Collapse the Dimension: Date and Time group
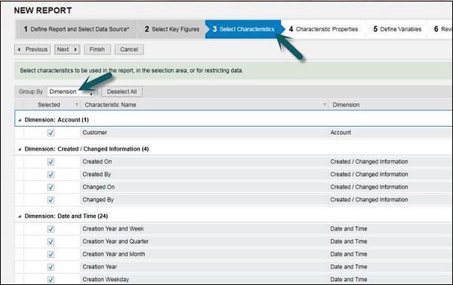Viewport: 453px width, 285px height. (x=20, y=216)
